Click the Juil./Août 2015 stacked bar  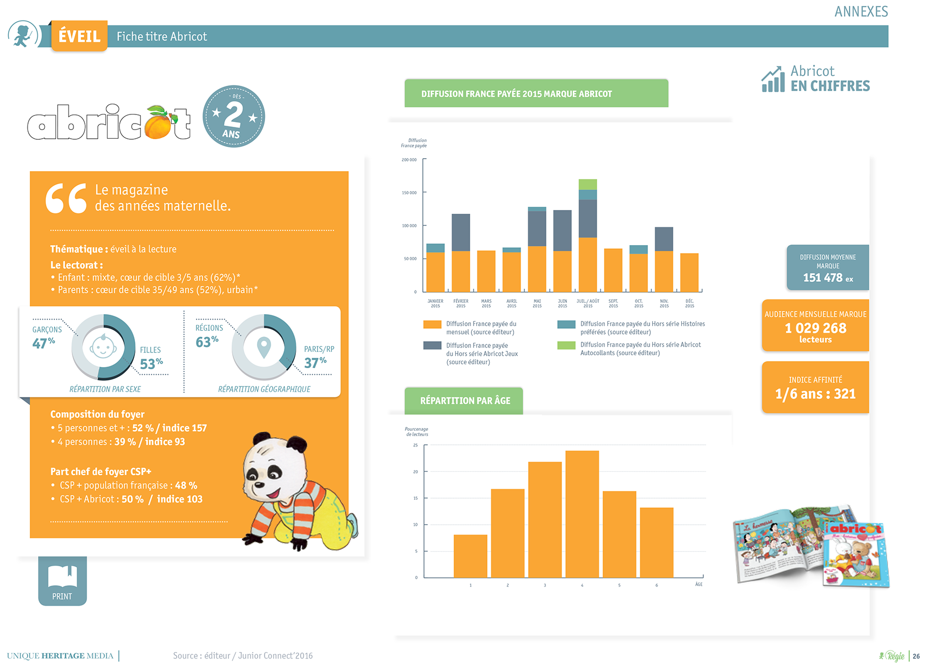[588, 235]
